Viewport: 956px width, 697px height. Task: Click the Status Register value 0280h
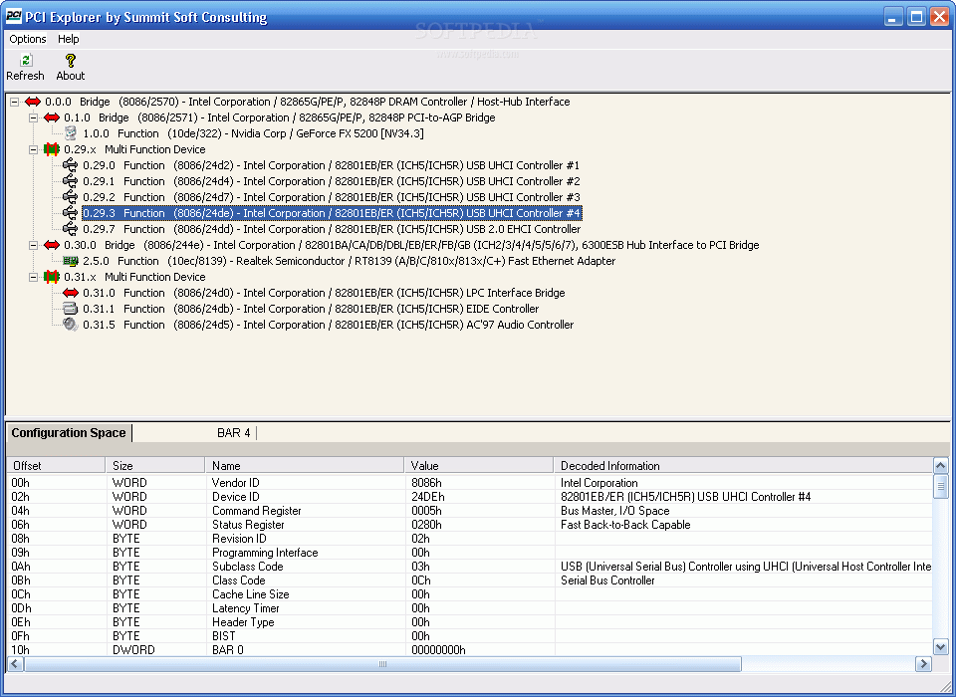pos(427,525)
